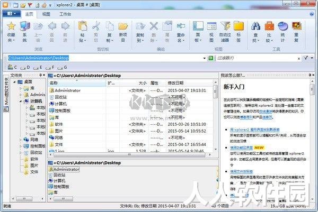Pin the 文件夹 tree pane

point(40,75)
